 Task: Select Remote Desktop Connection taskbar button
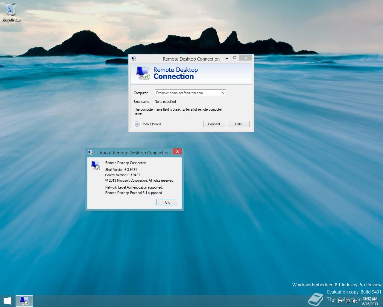tap(24, 301)
